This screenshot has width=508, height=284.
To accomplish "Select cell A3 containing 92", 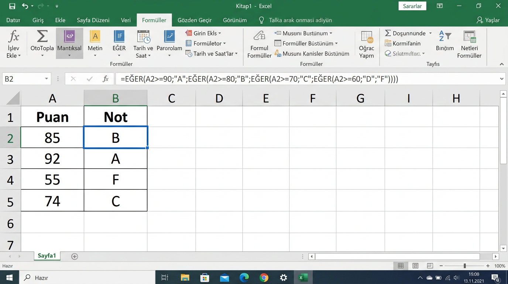I will [x=52, y=159].
